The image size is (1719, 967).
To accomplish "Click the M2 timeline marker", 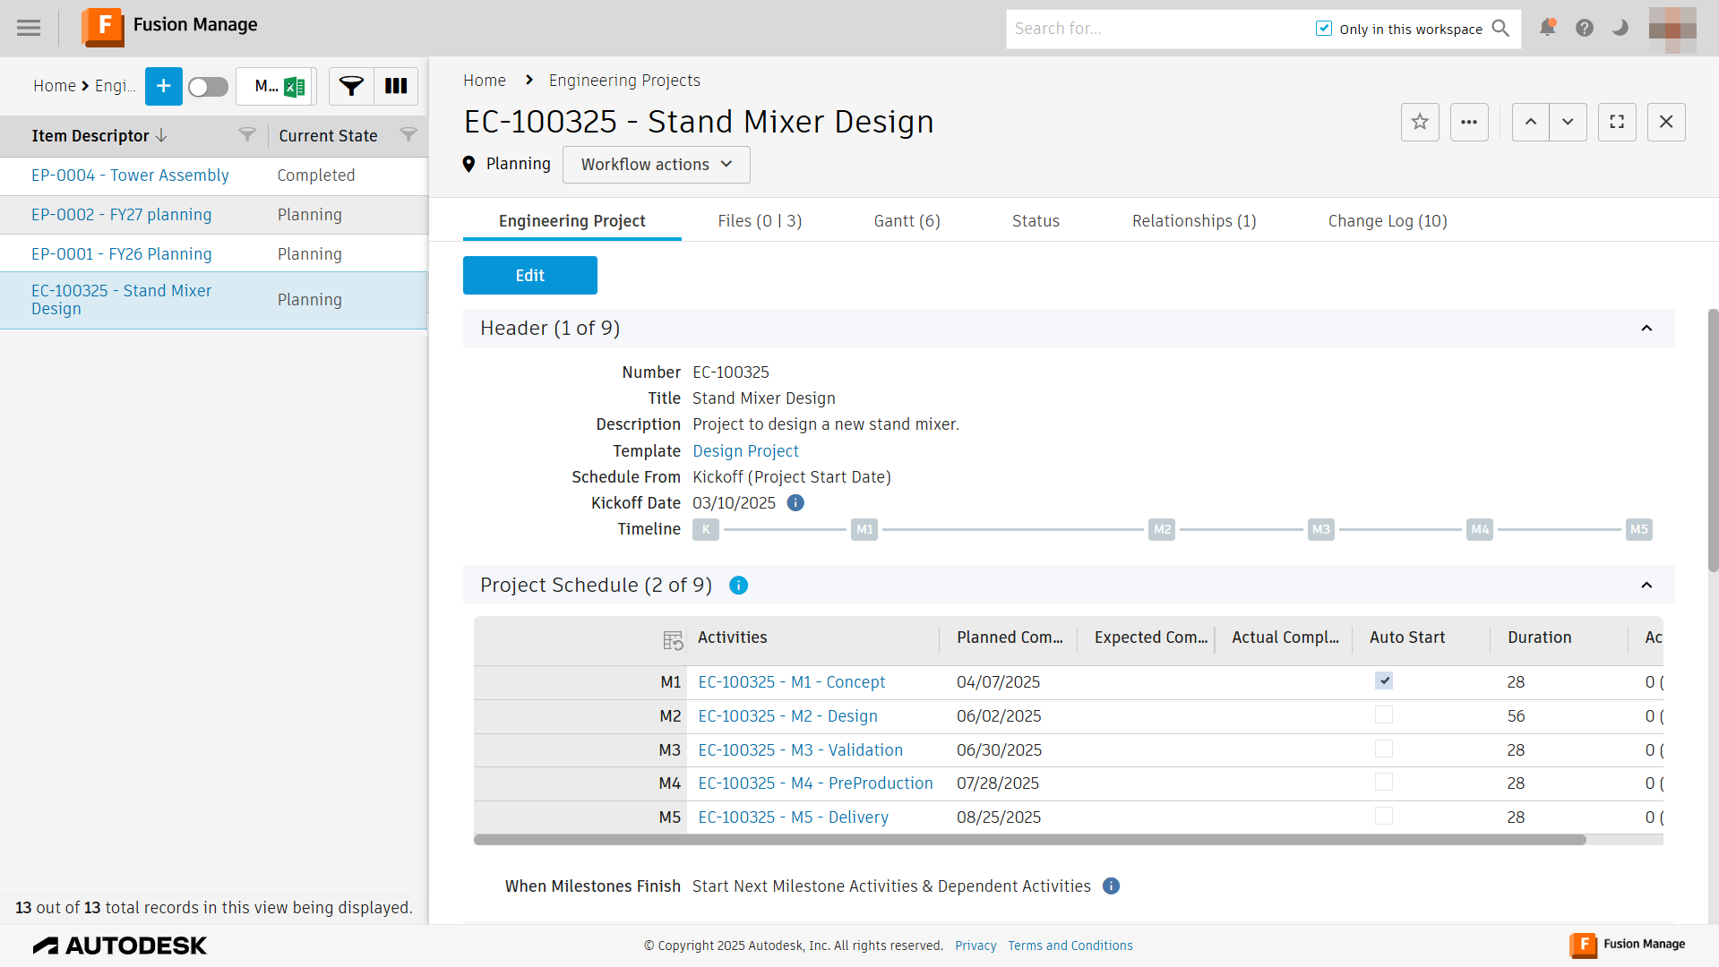I will click(x=1162, y=529).
